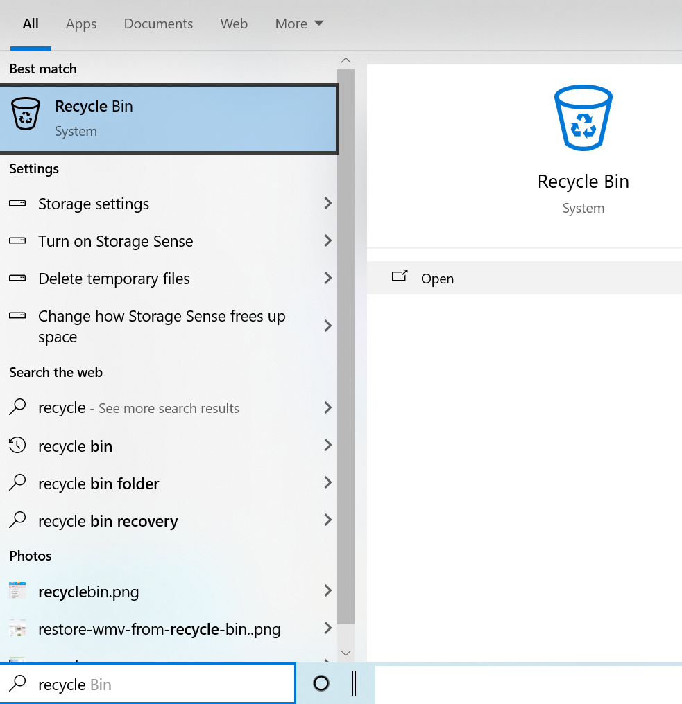Click the results list scrollbar thumb
Viewport: 682px width, 704px height.
pos(346,346)
